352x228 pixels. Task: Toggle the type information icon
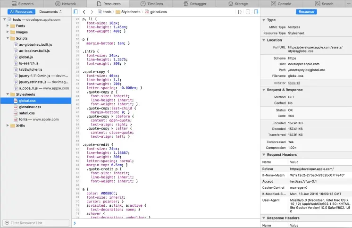coord(248,12)
